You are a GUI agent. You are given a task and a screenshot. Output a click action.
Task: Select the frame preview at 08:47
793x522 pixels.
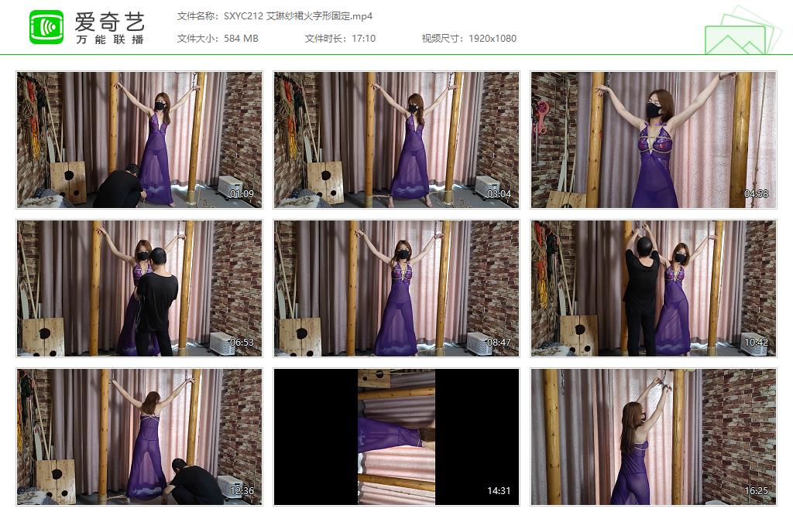[396, 288]
